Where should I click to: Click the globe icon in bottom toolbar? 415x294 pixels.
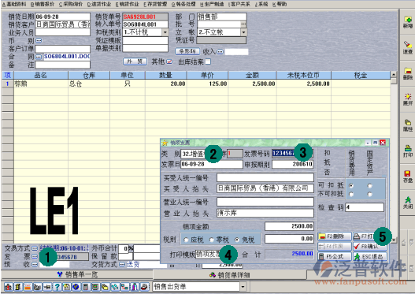[76, 287]
